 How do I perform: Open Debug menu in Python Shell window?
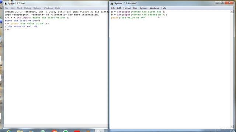coord(27,8)
